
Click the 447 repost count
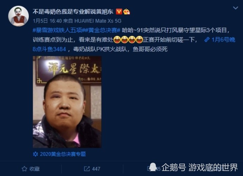(x=96, y=169)
